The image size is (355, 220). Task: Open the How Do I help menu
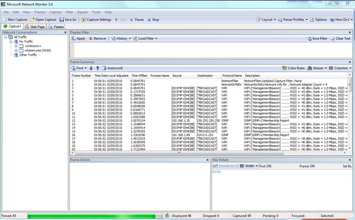coord(341,20)
